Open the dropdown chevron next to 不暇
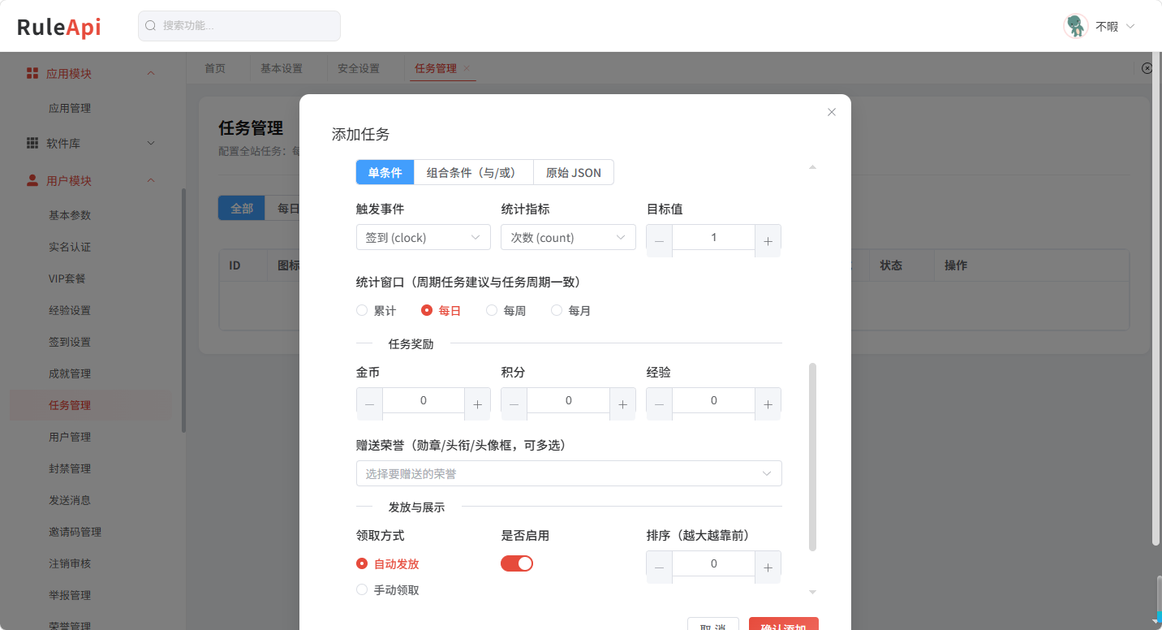Screen dimensions: 1162x630 (x=1130, y=26)
